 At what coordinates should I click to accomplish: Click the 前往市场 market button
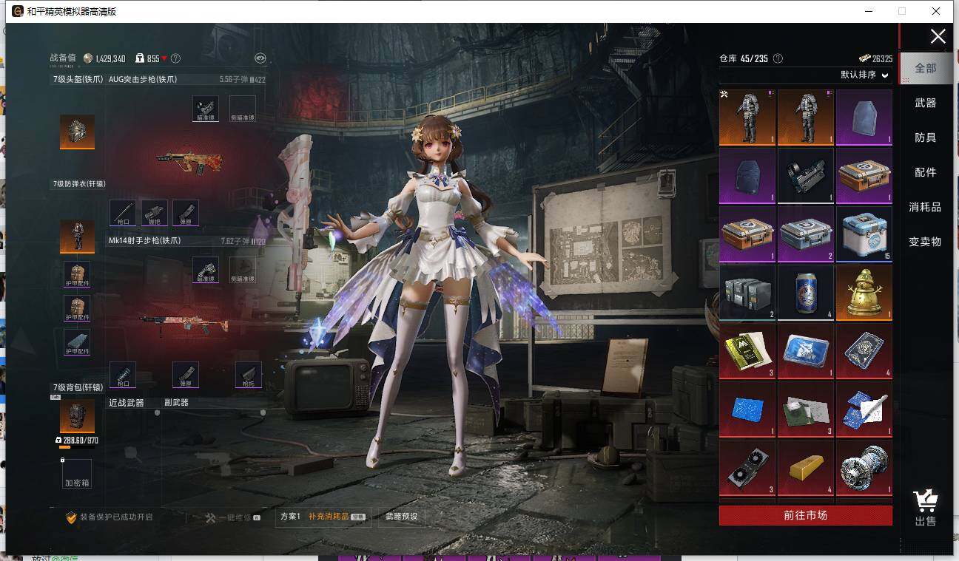[805, 516]
